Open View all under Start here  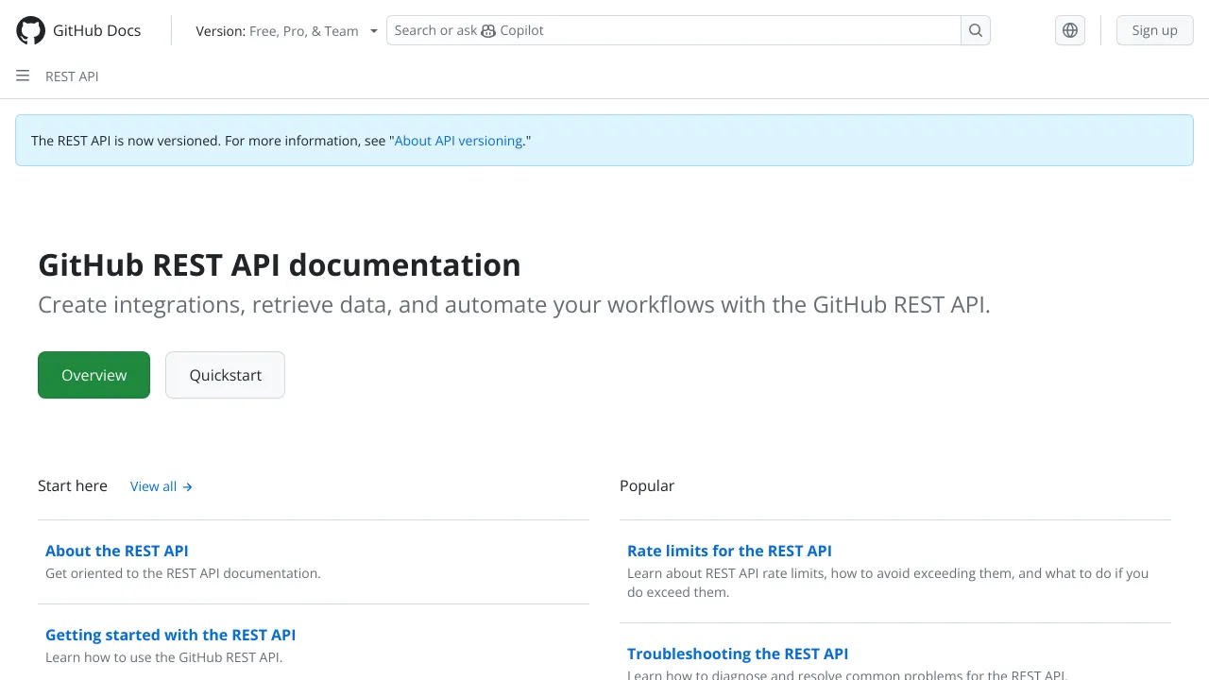162,486
